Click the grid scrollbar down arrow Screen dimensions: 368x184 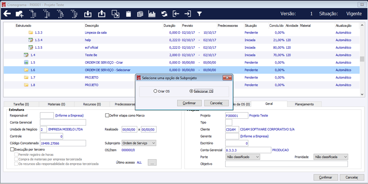tap(362, 94)
